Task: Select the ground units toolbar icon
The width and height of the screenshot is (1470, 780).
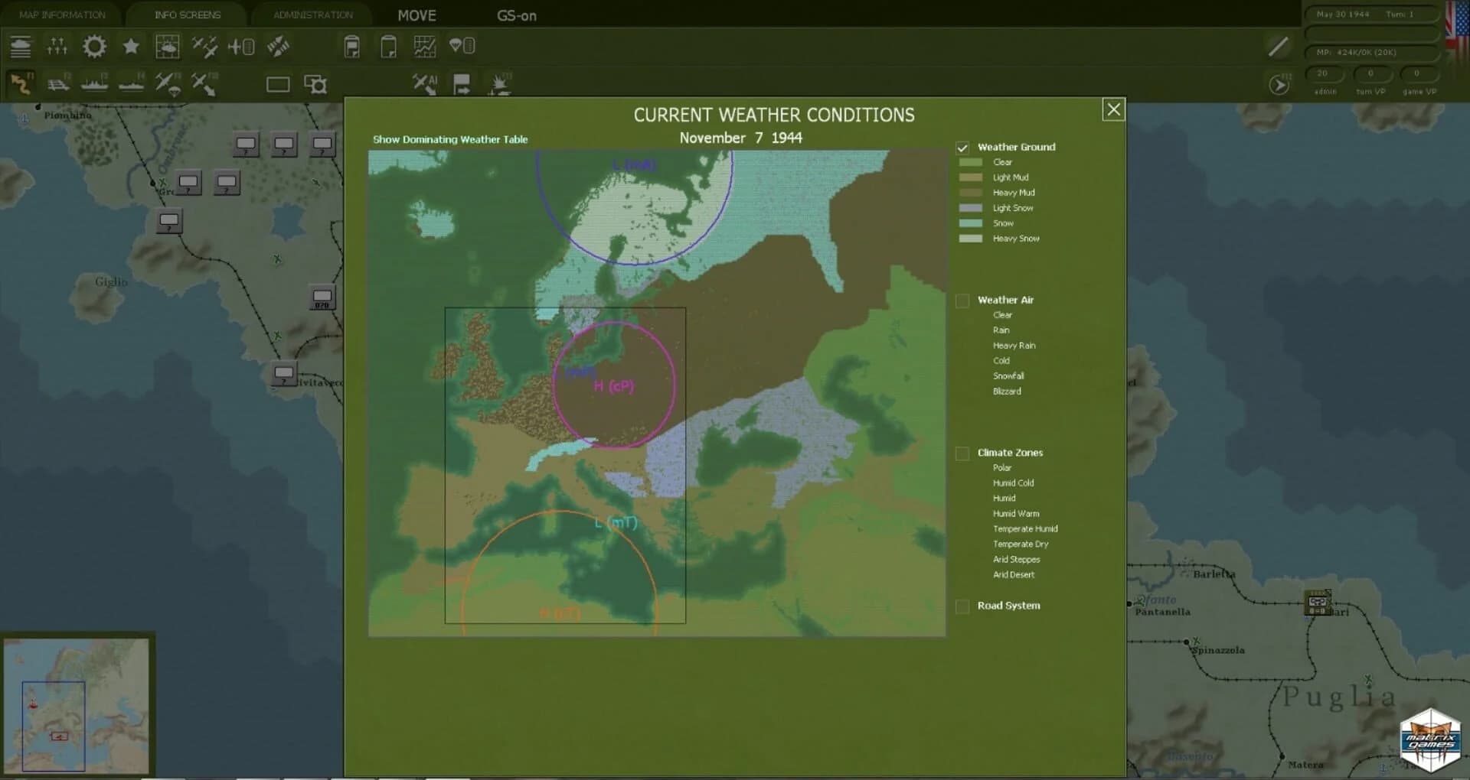Action: pos(21,47)
